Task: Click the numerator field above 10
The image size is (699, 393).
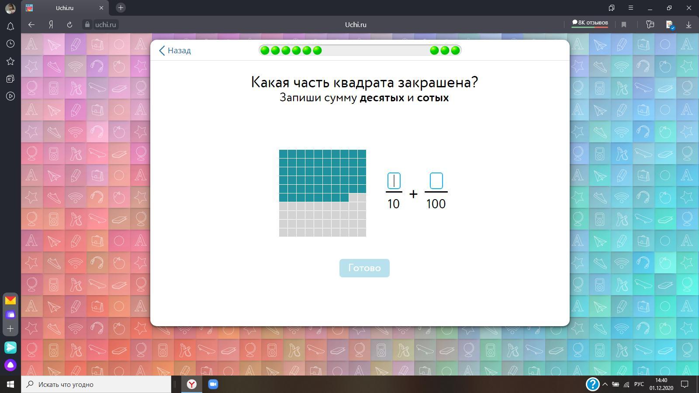Action: point(394,181)
